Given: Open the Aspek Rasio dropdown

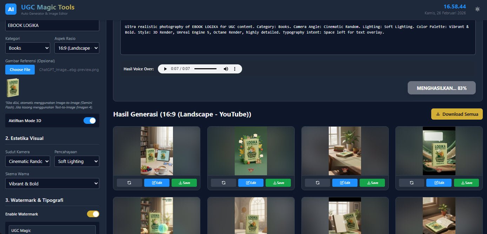Looking at the screenshot, I should click(x=77, y=48).
